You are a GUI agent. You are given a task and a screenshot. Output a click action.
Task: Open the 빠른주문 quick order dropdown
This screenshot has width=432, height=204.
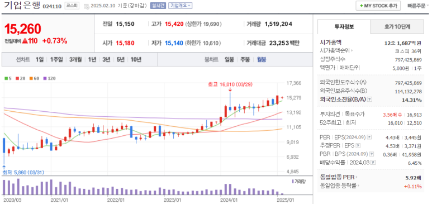tap(418, 6)
